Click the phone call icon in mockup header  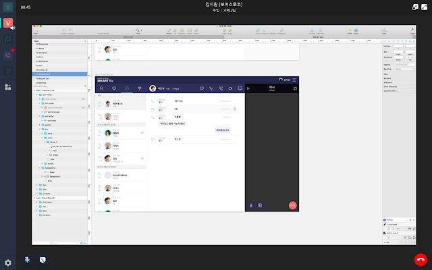(x=211, y=88)
